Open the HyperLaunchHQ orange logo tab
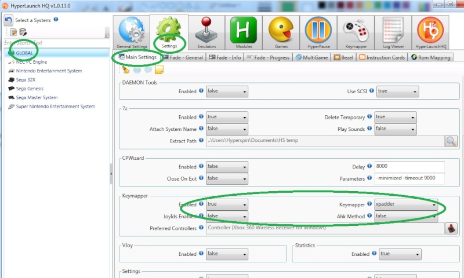 [x=430, y=32]
